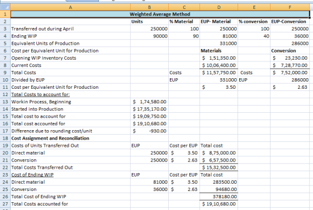
Task: Click the 378180.00 cell
Action: point(219,197)
